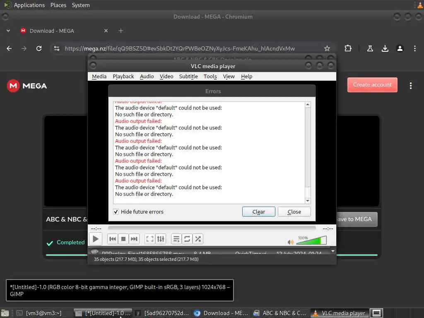The width and height of the screenshot is (424, 318).
Task: Switch to GIMP Untitled taskbar item
Action: tap(103, 313)
